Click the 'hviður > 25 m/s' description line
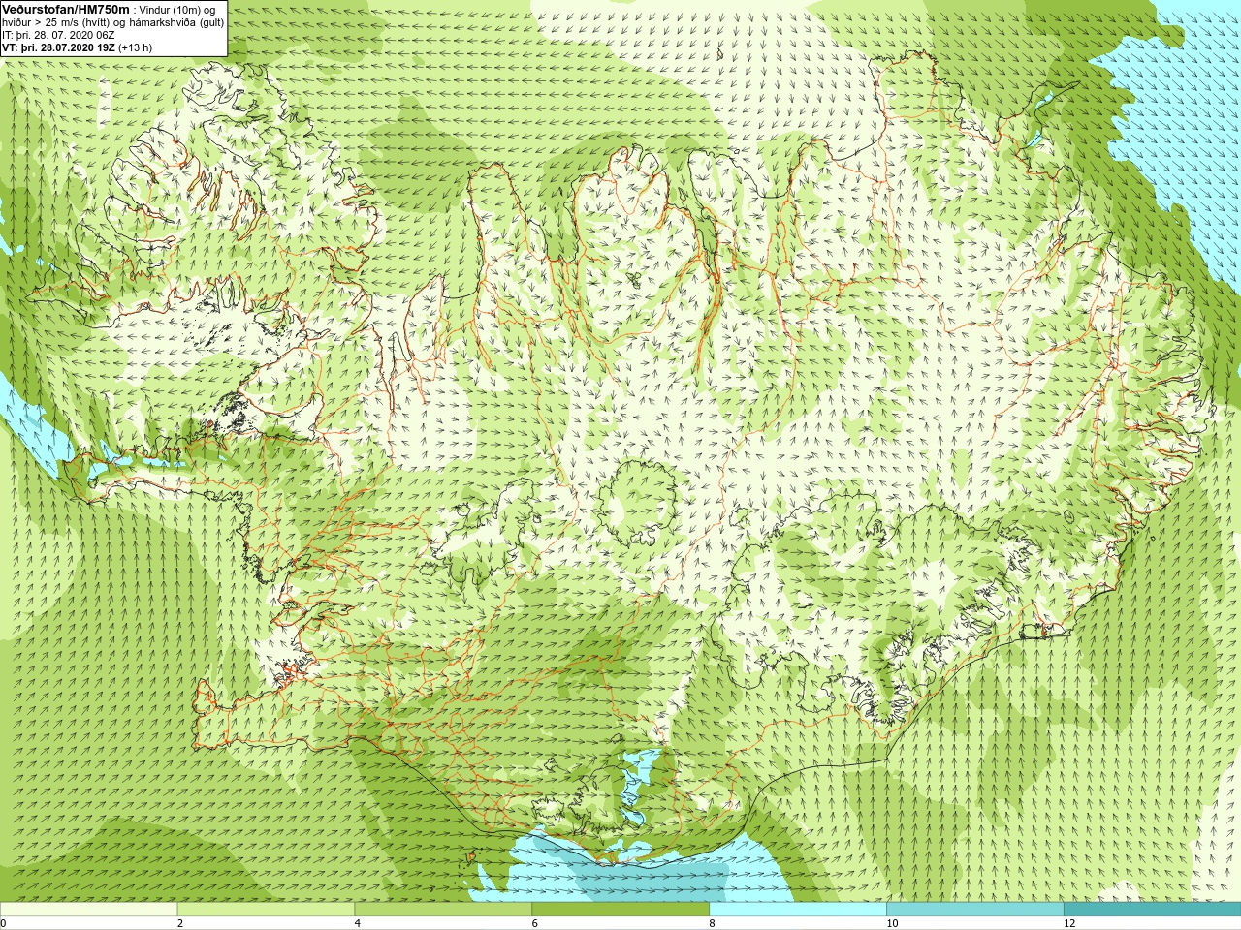Image resolution: width=1241 pixels, height=930 pixels. tap(112, 22)
